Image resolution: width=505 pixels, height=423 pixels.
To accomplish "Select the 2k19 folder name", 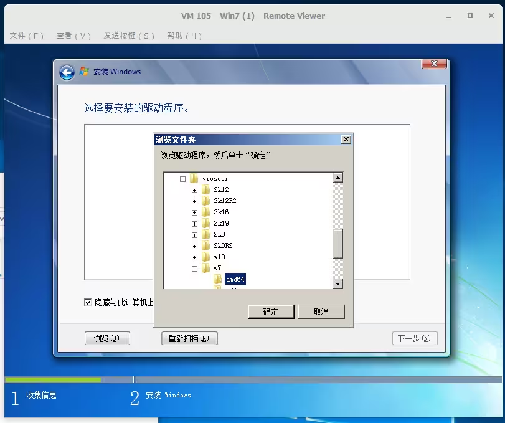I will click(221, 223).
